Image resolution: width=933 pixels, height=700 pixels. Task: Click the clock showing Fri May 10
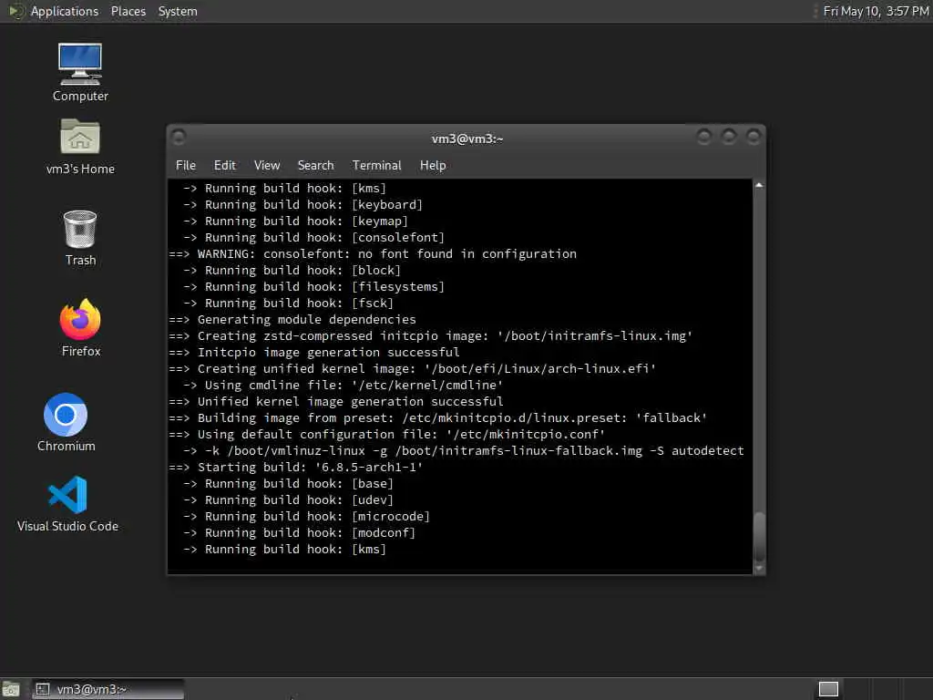pos(876,11)
